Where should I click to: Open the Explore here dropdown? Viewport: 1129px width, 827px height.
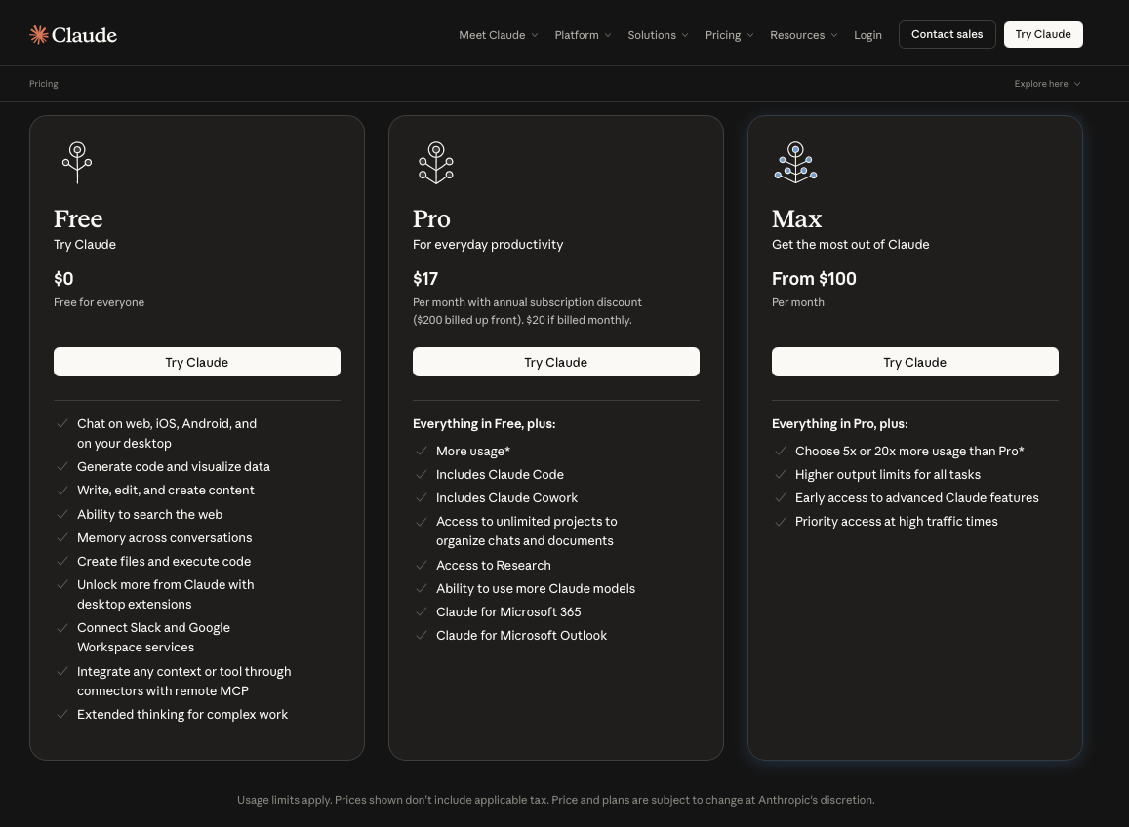point(1047,84)
